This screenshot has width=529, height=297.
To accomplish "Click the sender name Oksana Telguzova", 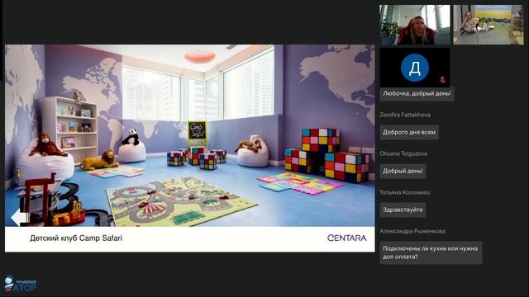I will pos(403,153).
